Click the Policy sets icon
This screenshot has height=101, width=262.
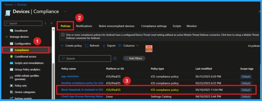pyautogui.click(x=11, y=86)
